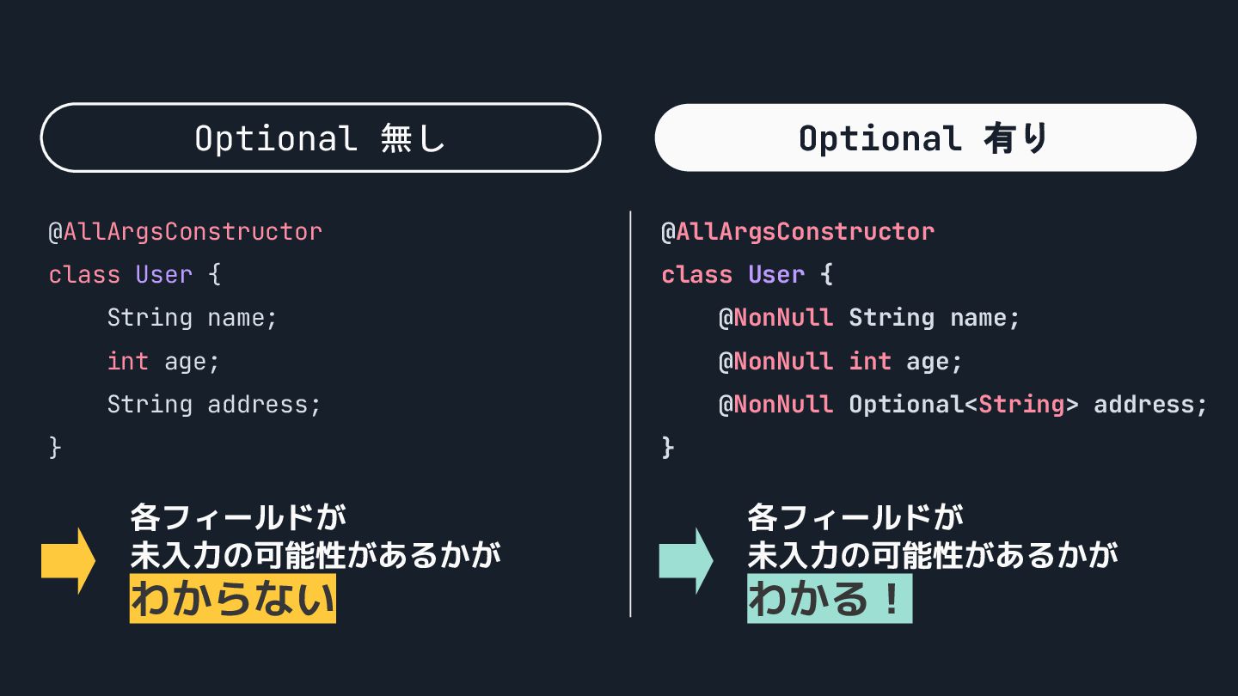
Task: Select the 'Optional 有り' pill header
Action: coord(925,137)
